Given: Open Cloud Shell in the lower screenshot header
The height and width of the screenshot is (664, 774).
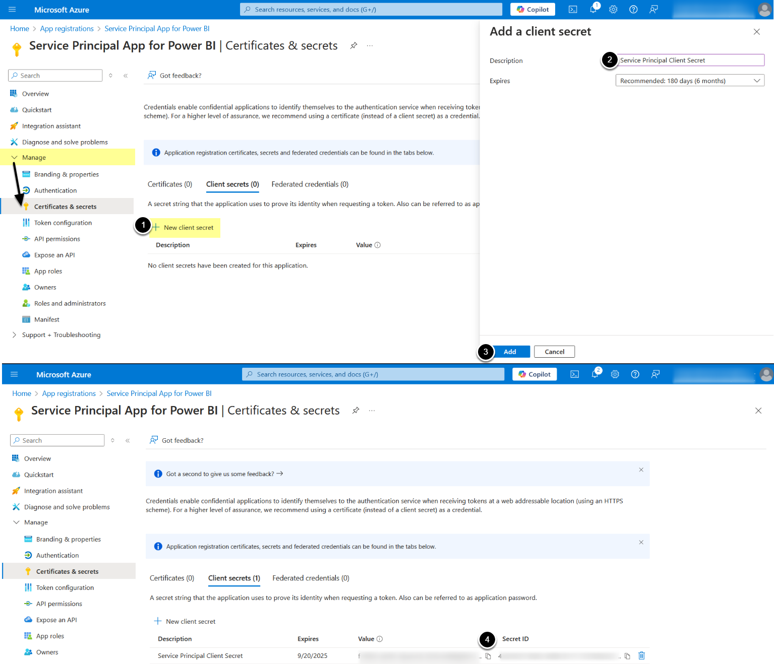Looking at the screenshot, I should click(575, 374).
